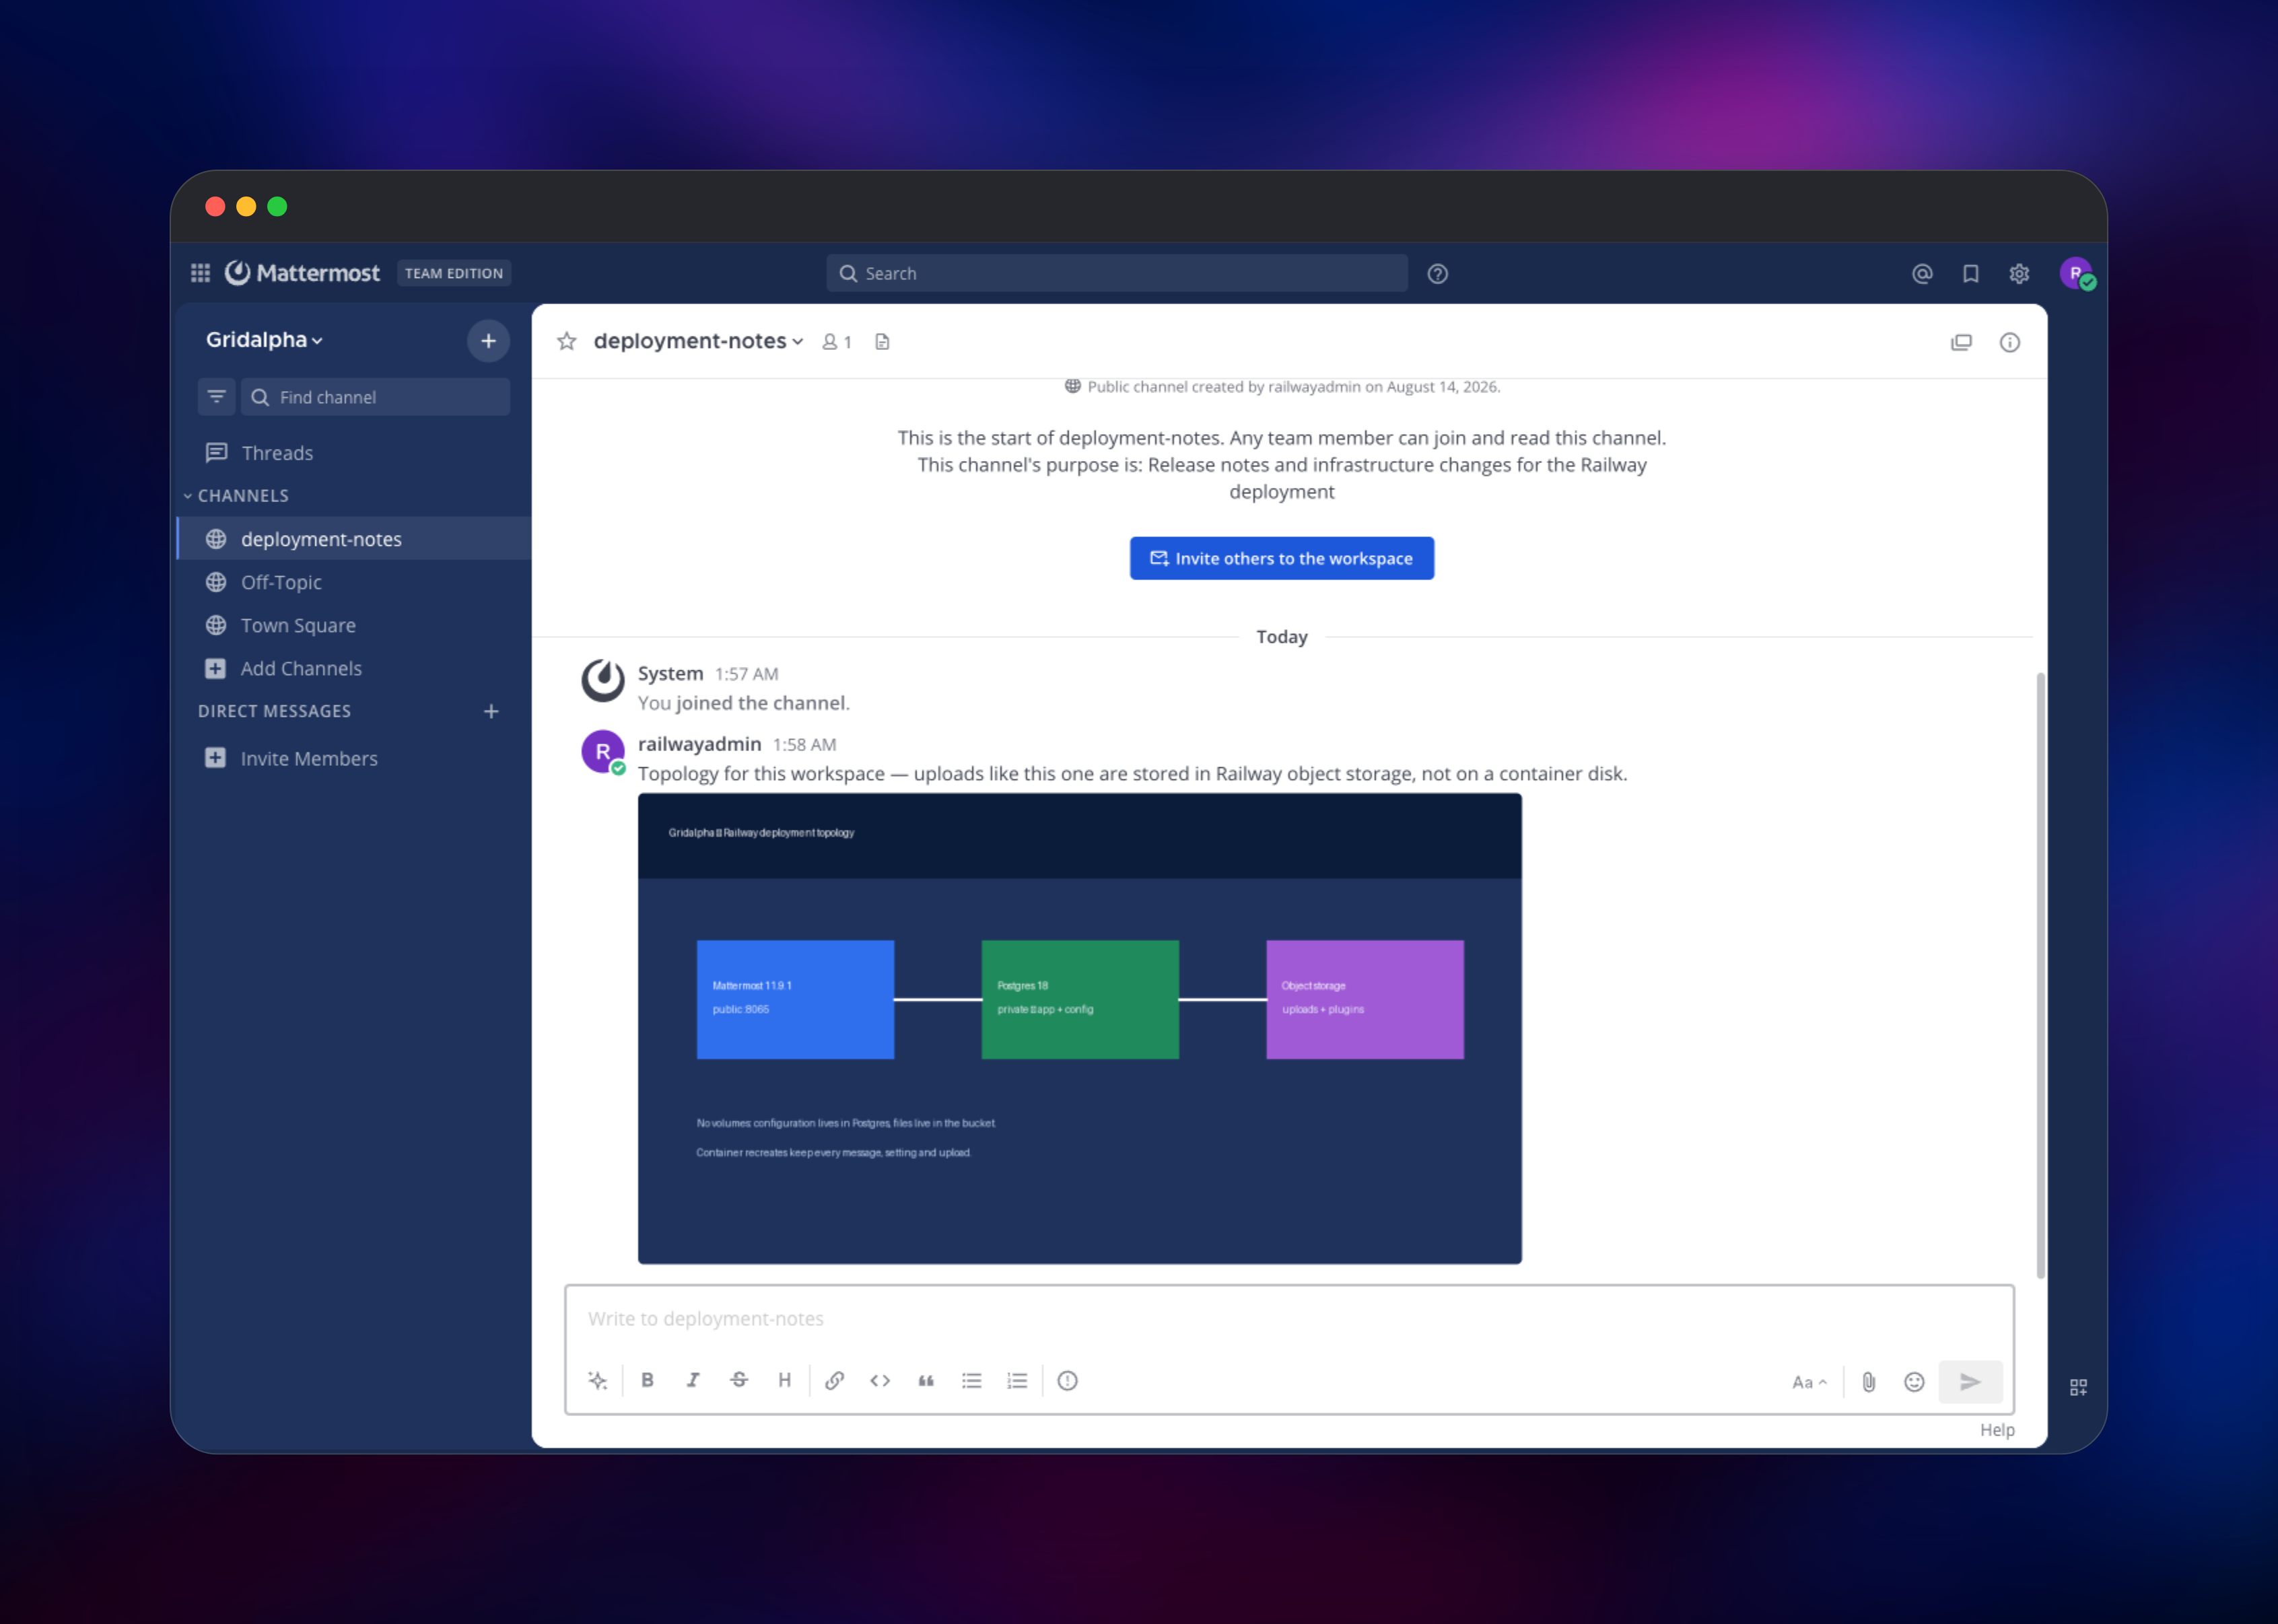Open the Help link below the composer
The image size is (2278, 1624).
coord(1997,1430)
